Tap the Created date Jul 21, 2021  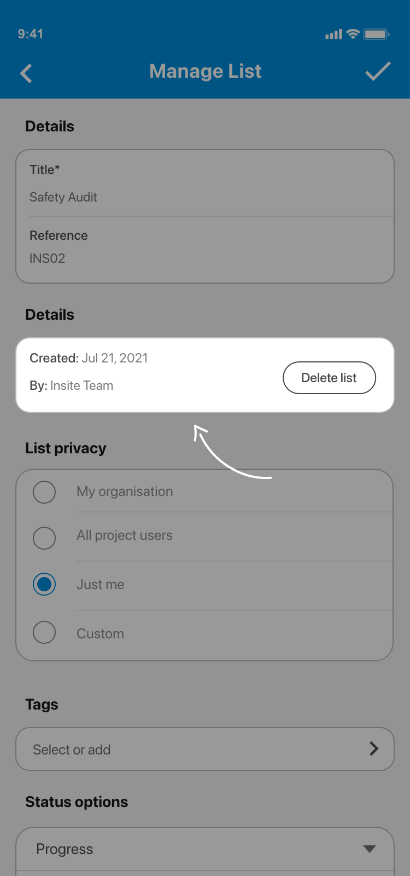pos(115,358)
